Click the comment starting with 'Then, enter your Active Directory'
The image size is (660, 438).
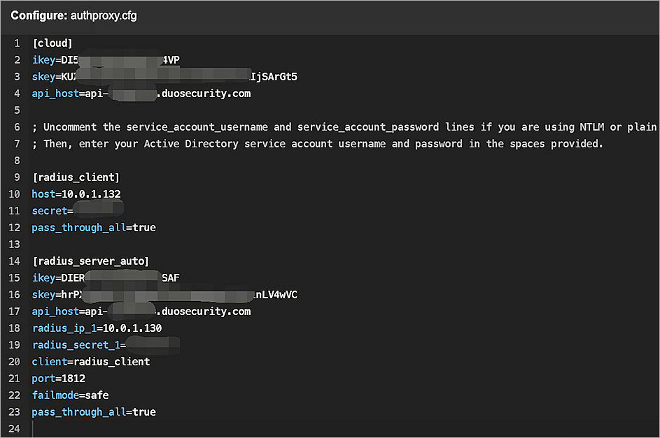(317, 144)
